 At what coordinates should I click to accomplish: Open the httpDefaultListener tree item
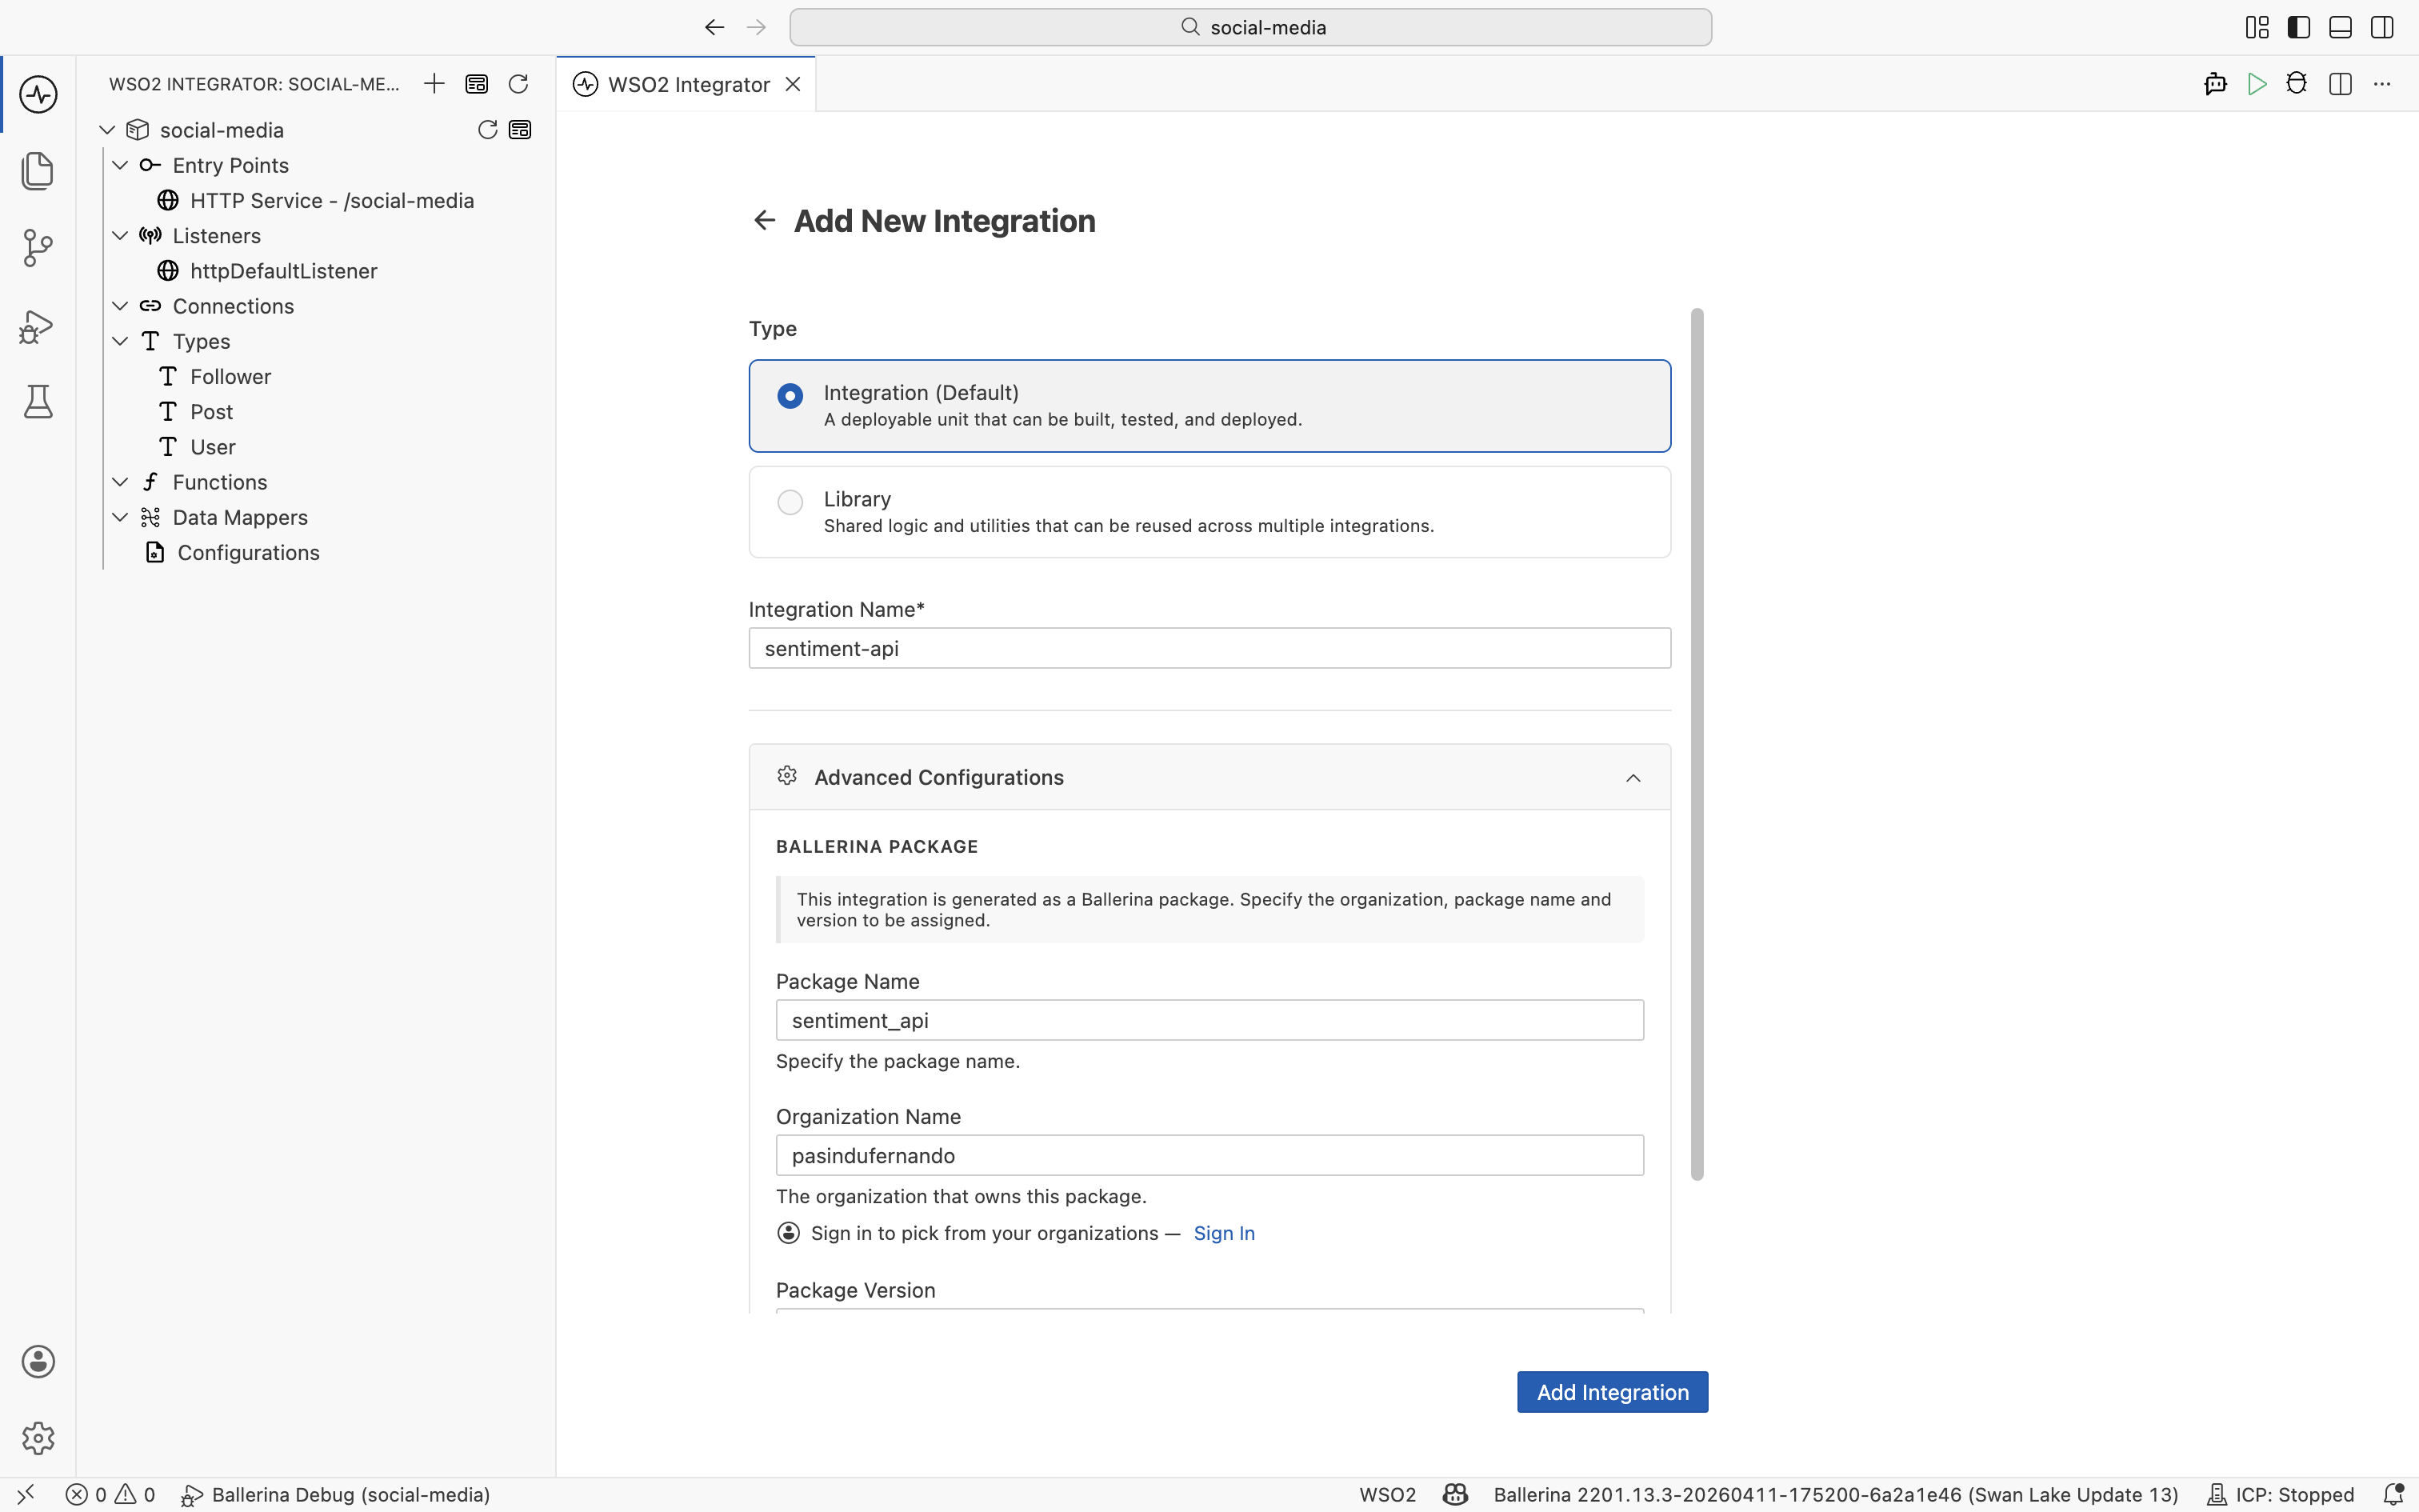[284, 271]
